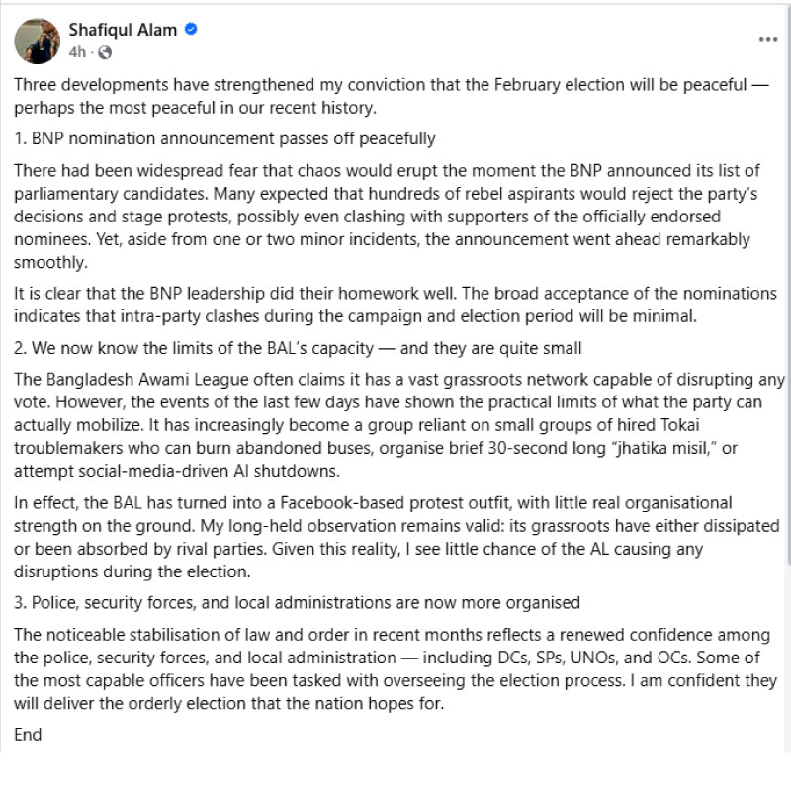Click the globe public audience icon
Screen dimensions: 791x791
tap(105, 52)
